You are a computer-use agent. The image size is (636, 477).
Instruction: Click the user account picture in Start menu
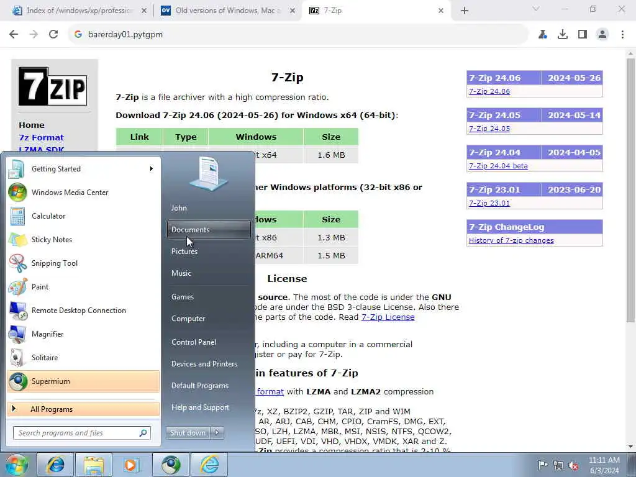click(x=209, y=174)
